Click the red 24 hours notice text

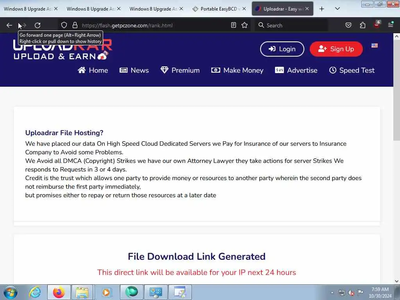tap(196, 272)
